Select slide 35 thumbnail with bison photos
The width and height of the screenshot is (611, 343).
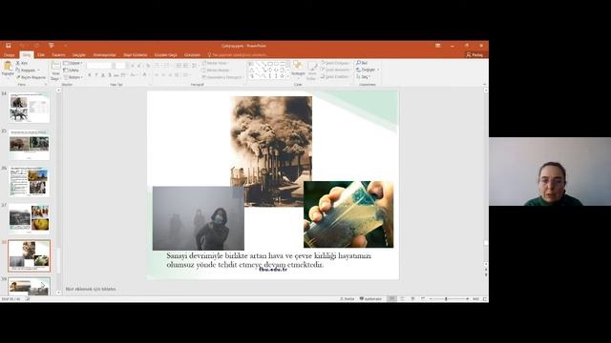[x=30, y=145]
